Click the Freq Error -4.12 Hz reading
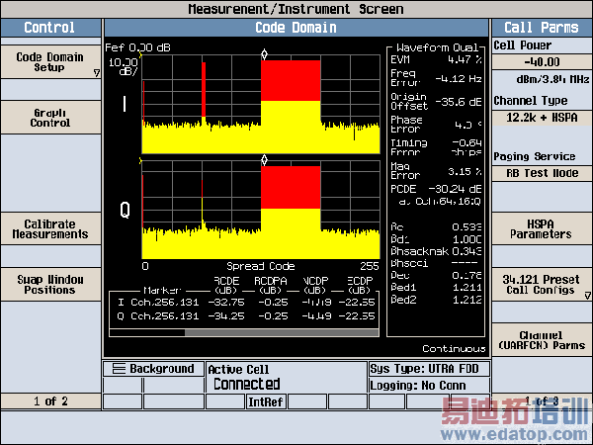593x445 pixels. coord(436,78)
